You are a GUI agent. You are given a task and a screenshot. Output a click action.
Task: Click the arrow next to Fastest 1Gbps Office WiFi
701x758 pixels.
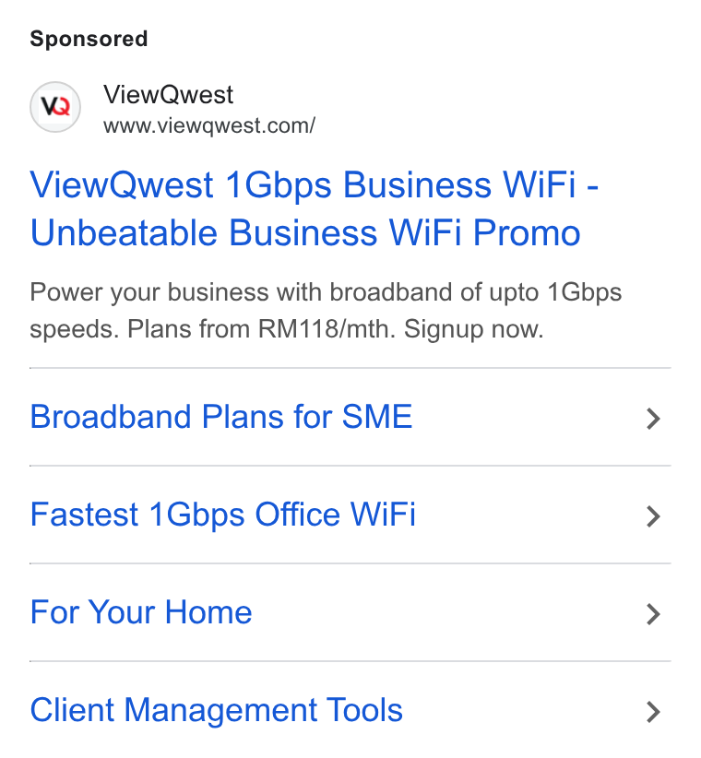click(x=653, y=516)
